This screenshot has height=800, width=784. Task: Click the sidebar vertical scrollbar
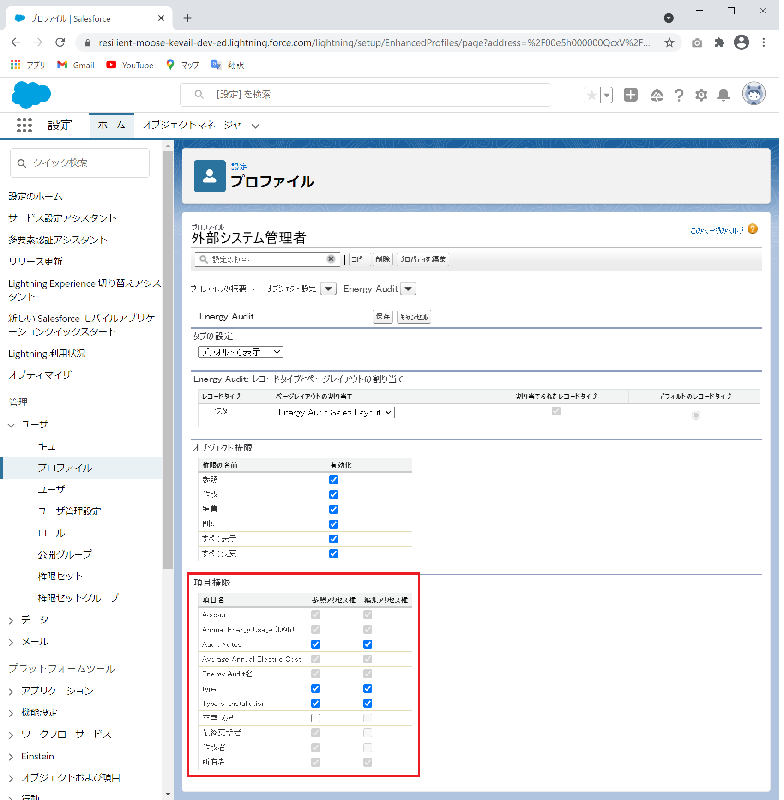coord(168,359)
